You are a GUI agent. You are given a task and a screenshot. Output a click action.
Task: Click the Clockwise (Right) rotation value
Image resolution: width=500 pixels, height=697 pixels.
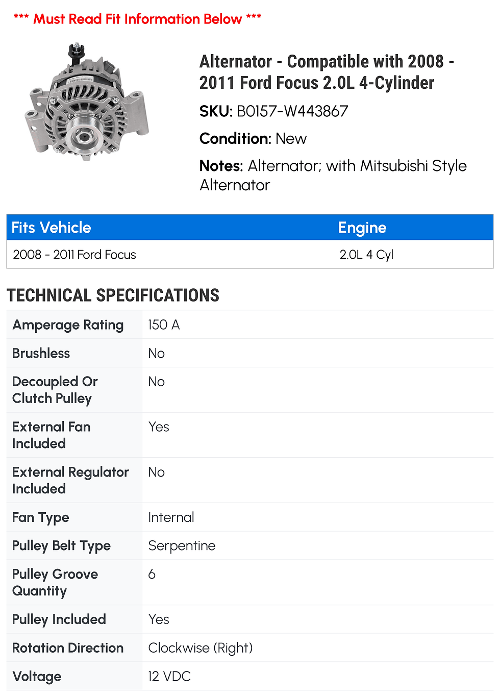[200, 648]
